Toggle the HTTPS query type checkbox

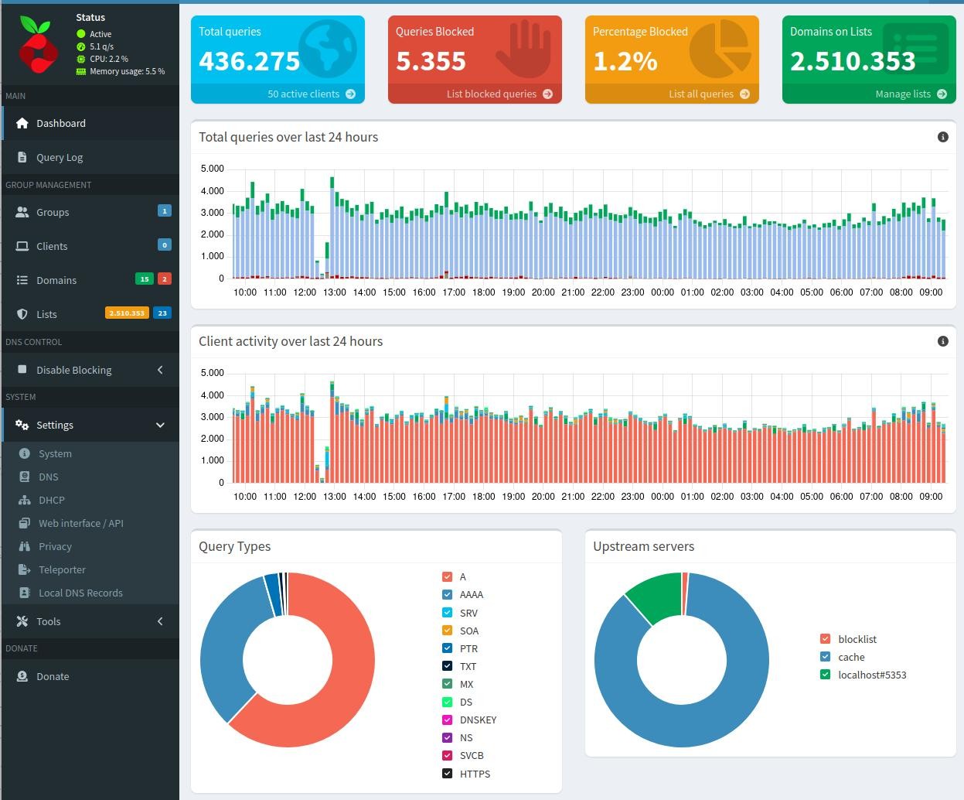(x=447, y=774)
